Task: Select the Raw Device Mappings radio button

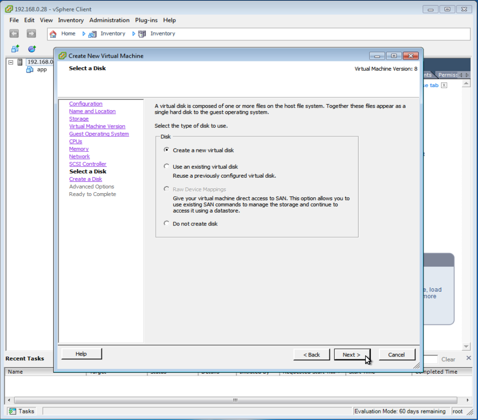Action: 166,189
